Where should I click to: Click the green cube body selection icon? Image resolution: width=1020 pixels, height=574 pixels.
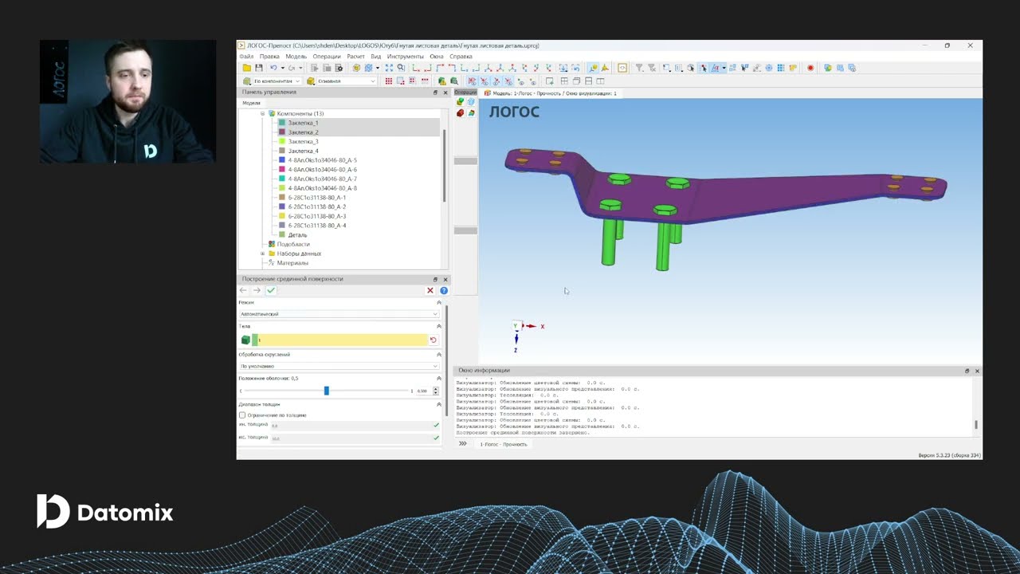click(x=245, y=340)
